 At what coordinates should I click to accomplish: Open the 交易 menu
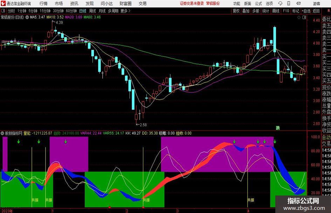(x=143, y=3)
